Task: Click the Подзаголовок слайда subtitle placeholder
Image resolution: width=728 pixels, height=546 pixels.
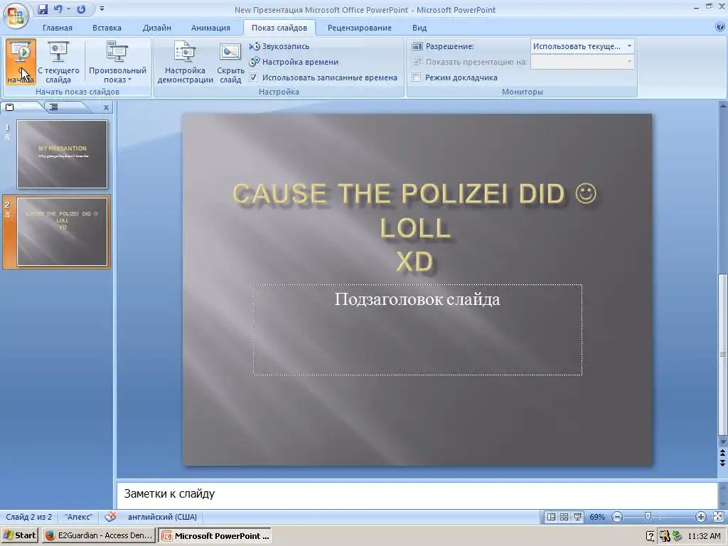Action: pos(417,330)
